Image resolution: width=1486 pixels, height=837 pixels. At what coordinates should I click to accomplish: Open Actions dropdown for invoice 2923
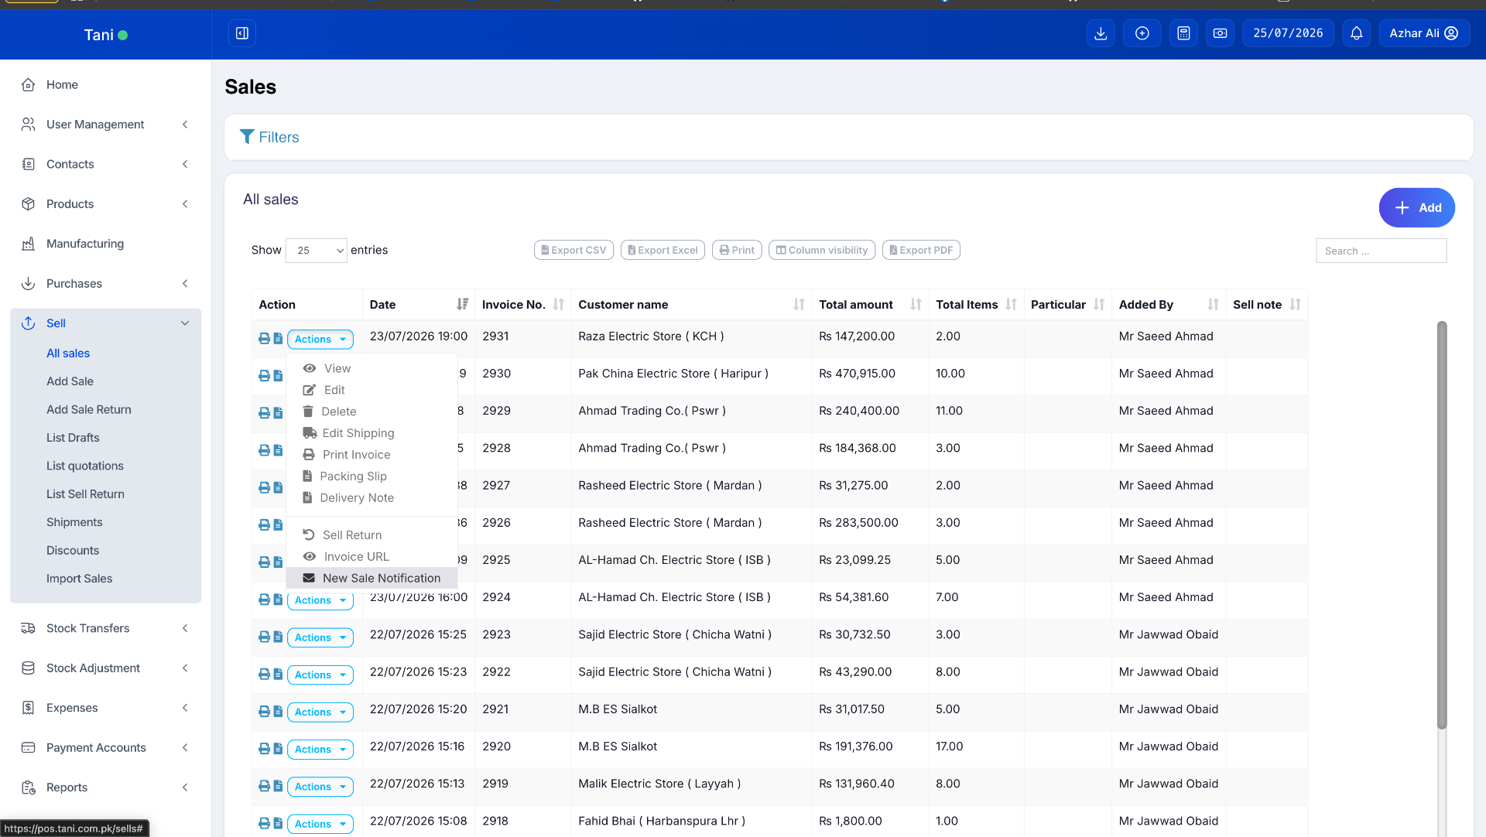(320, 637)
